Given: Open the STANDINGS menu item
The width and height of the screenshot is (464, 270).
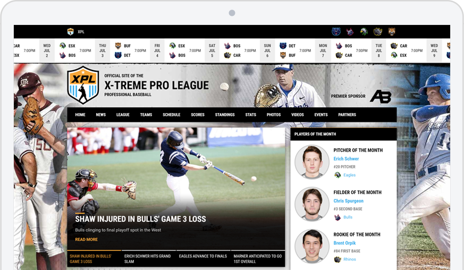Looking at the screenshot, I should [225, 115].
